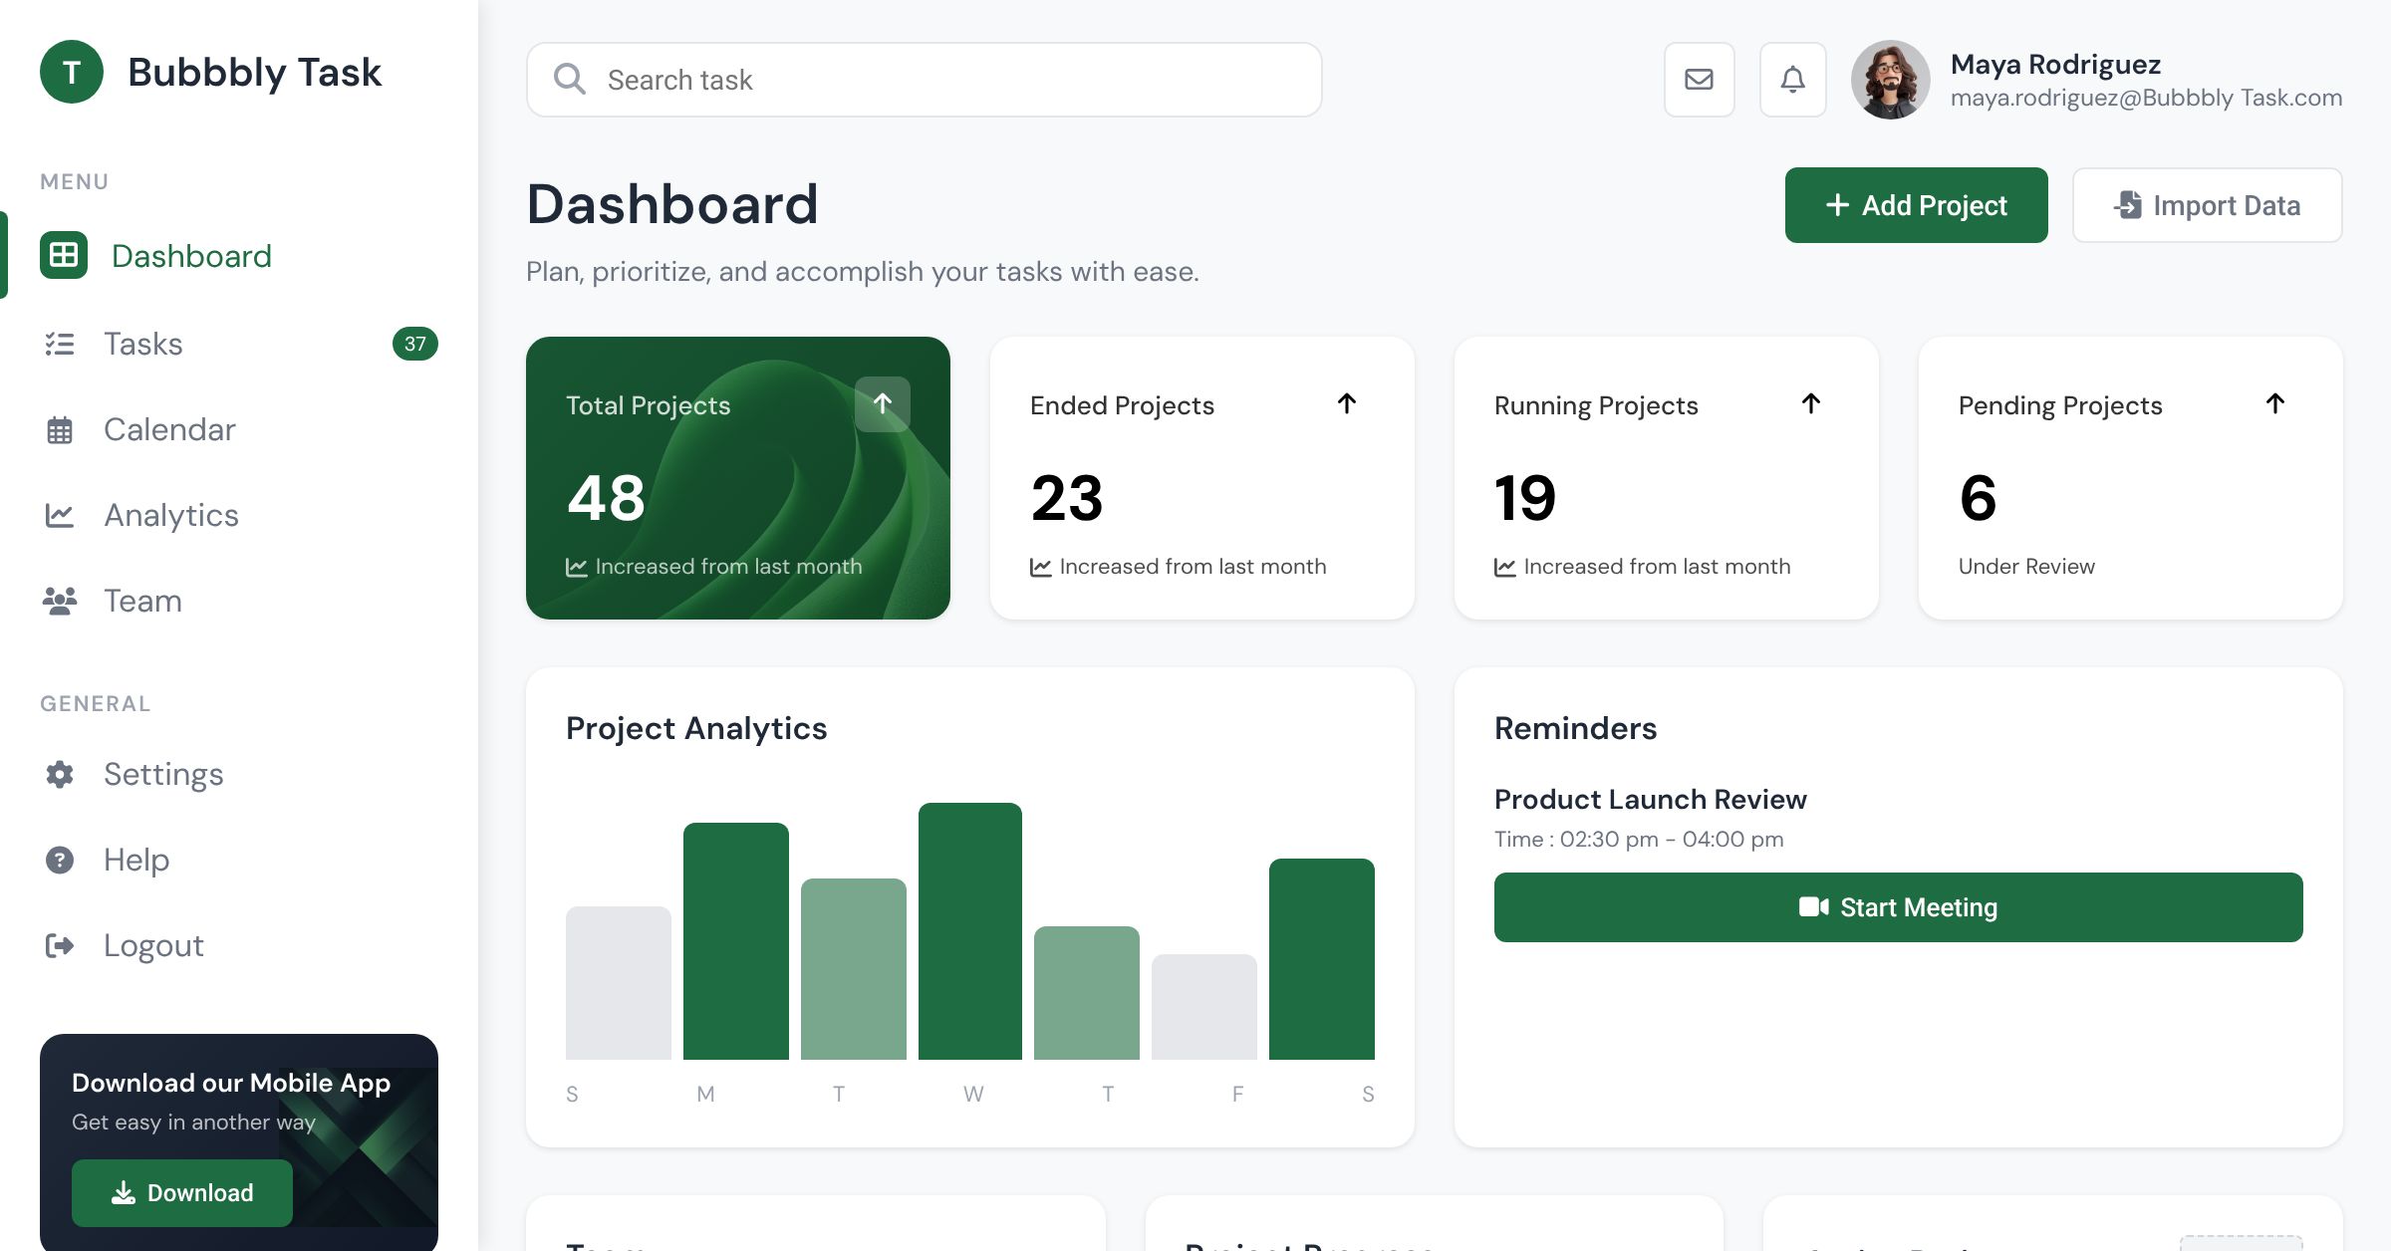Screen dimensions: 2391x1251
Task: Open the Tasks menu item
Action: point(143,344)
